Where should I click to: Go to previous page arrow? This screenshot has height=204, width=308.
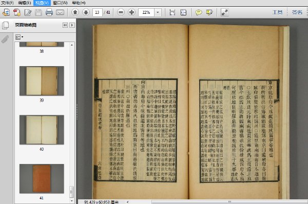pos(75,12)
